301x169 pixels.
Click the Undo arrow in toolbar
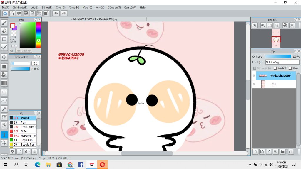pyautogui.click(x=56, y=13)
